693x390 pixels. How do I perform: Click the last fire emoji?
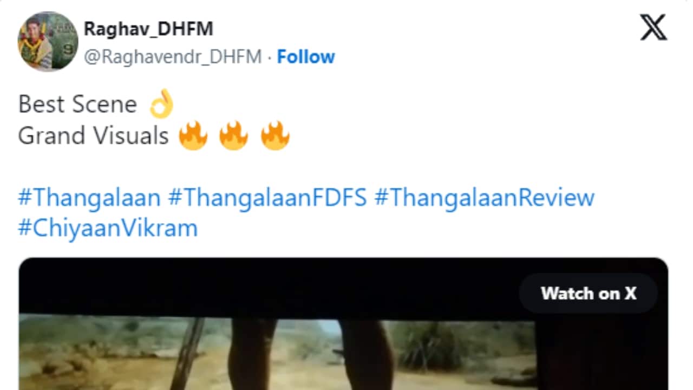click(275, 135)
